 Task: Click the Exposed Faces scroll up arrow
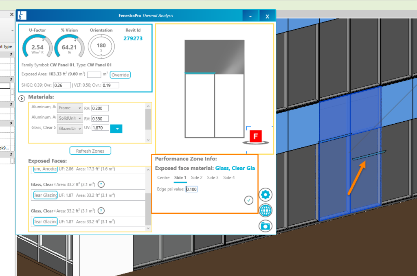click(148, 170)
